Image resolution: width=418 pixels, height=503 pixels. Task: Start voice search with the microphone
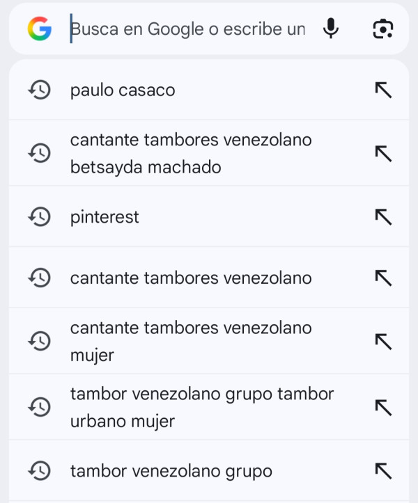pyautogui.click(x=332, y=29)
